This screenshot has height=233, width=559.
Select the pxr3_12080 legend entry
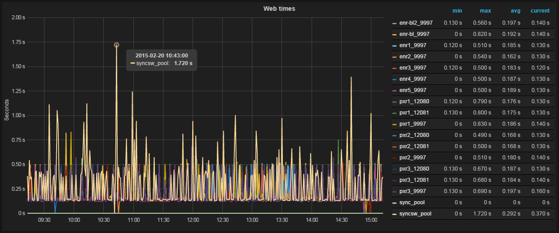coord(414,168)
